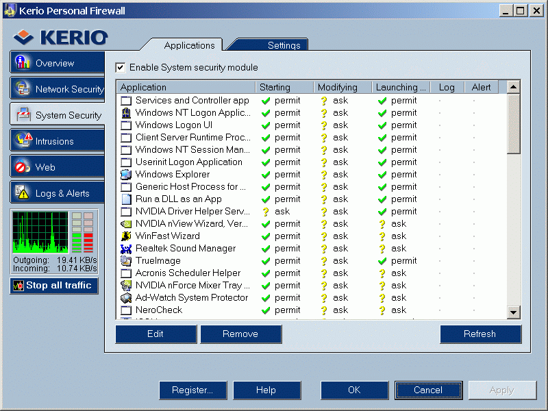
Task: Click the Web blocked-sign icon in sidebar
Action: coord(23,166)
